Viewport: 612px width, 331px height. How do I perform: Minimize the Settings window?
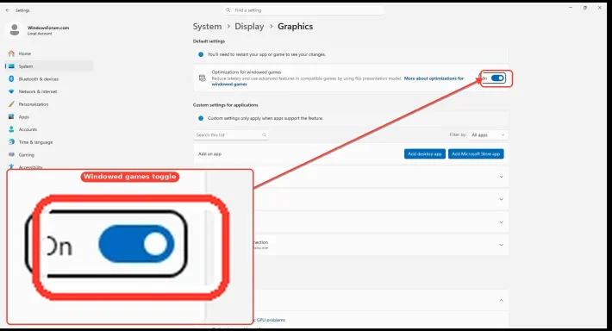click(x=571, y=8)
